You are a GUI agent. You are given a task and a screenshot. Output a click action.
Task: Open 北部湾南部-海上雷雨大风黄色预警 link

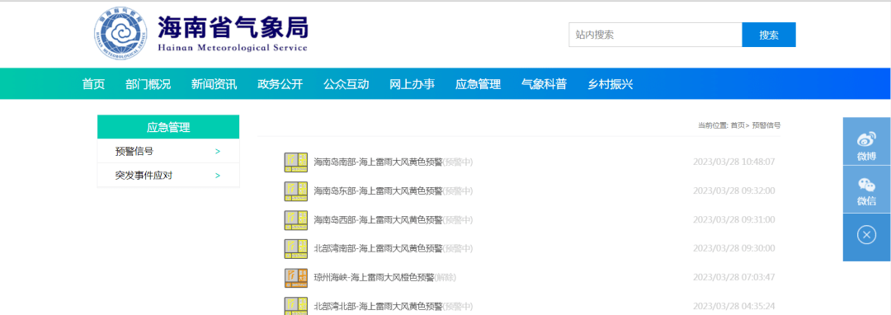(378, 248)
